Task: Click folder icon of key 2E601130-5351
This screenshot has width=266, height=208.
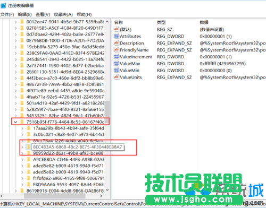Action: 22,72
